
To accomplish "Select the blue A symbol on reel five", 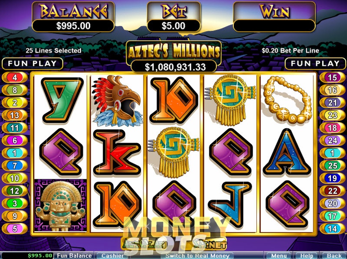I will pyautogui.click(x=287, y=152).
